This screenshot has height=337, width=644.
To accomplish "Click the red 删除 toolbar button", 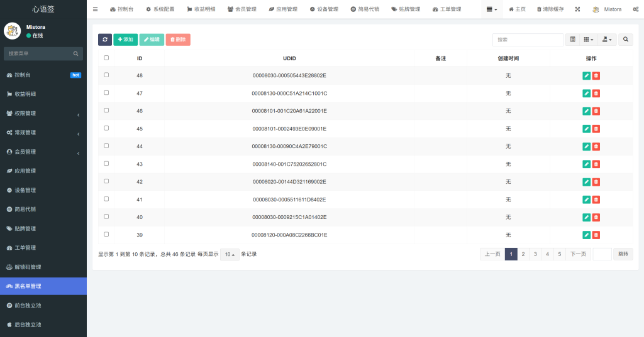I will click(178, 40).
